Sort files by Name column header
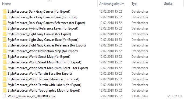This screenshot has width=184, height=101. coord(6,4)
